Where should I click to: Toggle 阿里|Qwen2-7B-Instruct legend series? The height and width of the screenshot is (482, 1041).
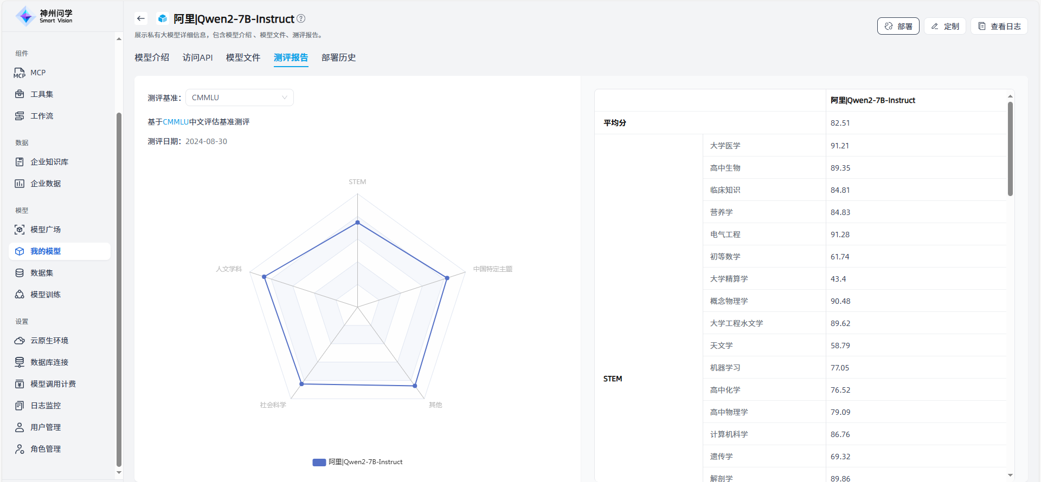(x=358, y=462)
